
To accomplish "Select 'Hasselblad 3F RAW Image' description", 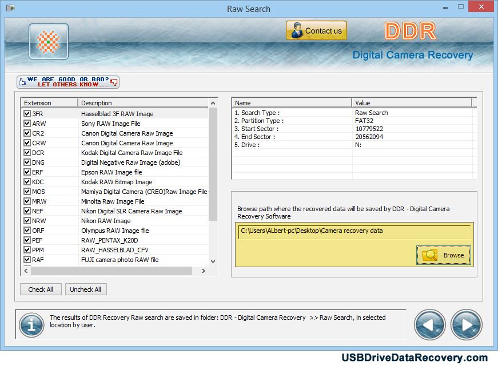I will pyautogui.click(x=117, y=114).
